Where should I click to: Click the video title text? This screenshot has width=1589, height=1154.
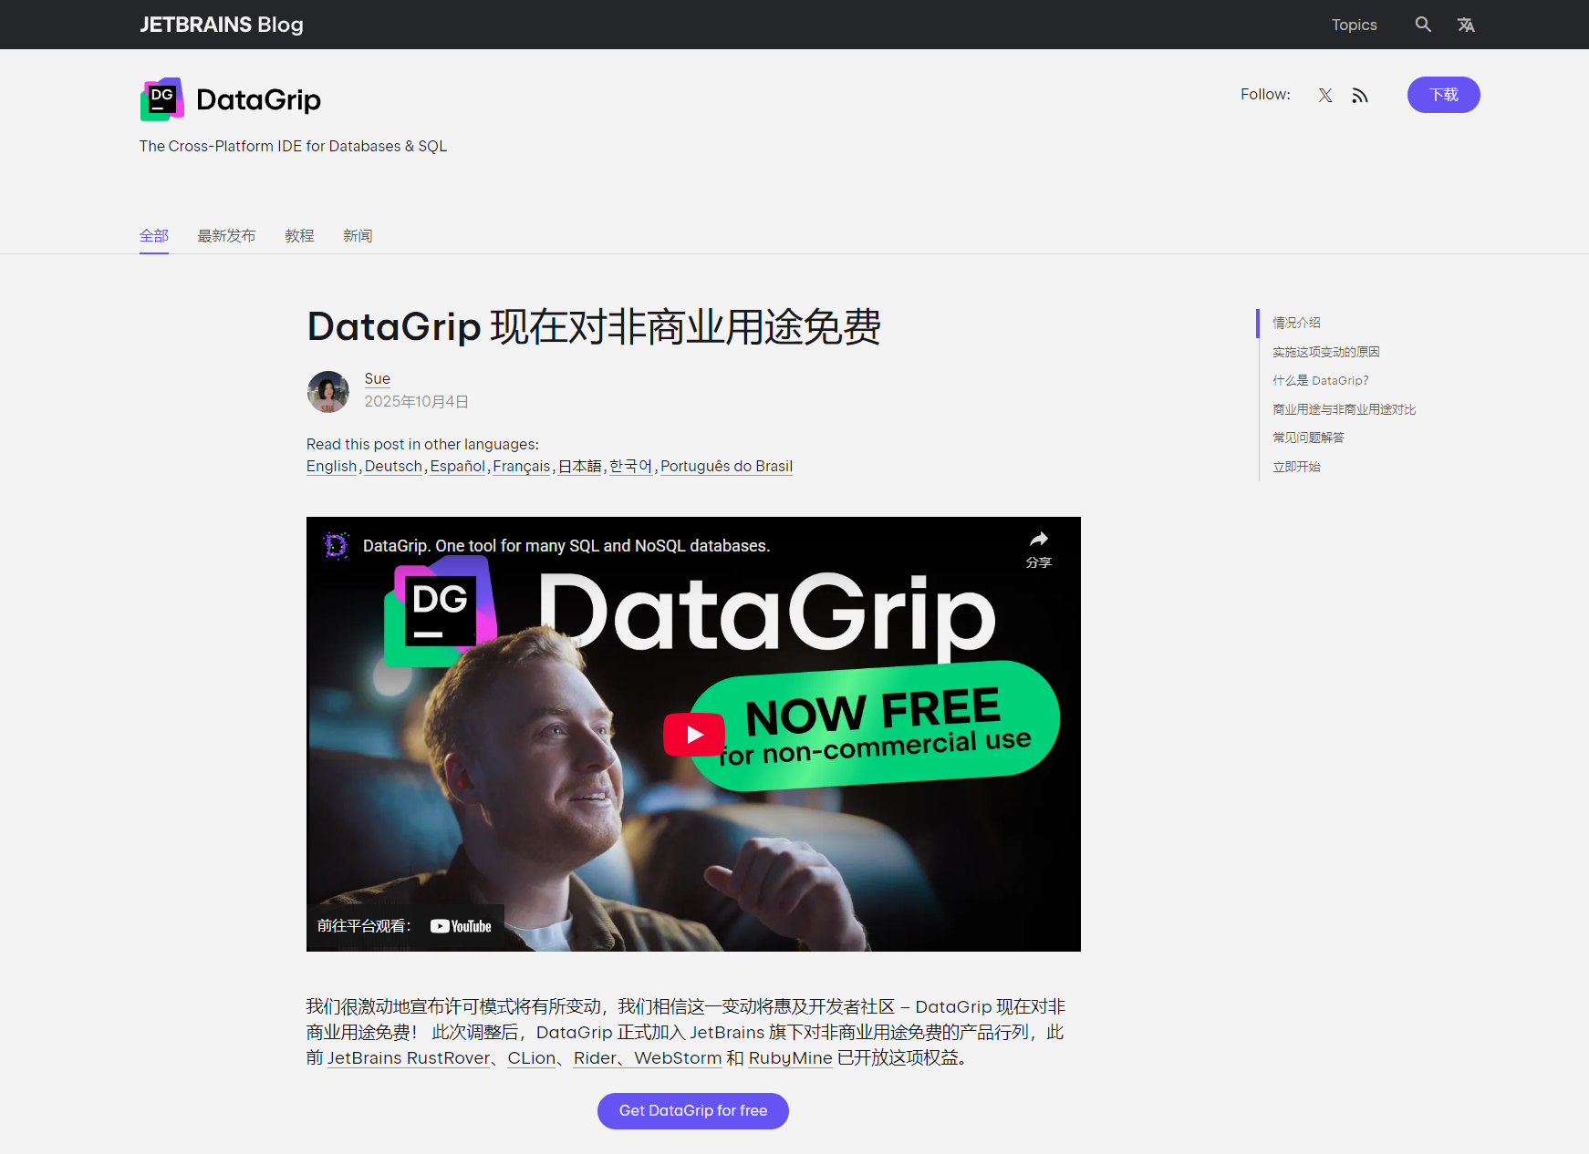pyautogui.click(x=566, y=546)
